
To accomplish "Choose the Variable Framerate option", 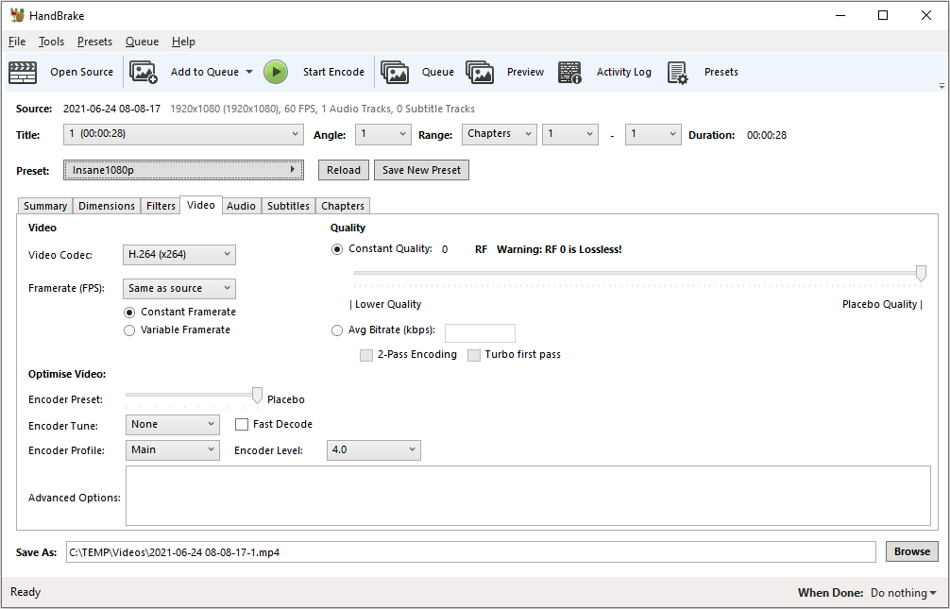I will pyautogui.click(x=129, y=330).
